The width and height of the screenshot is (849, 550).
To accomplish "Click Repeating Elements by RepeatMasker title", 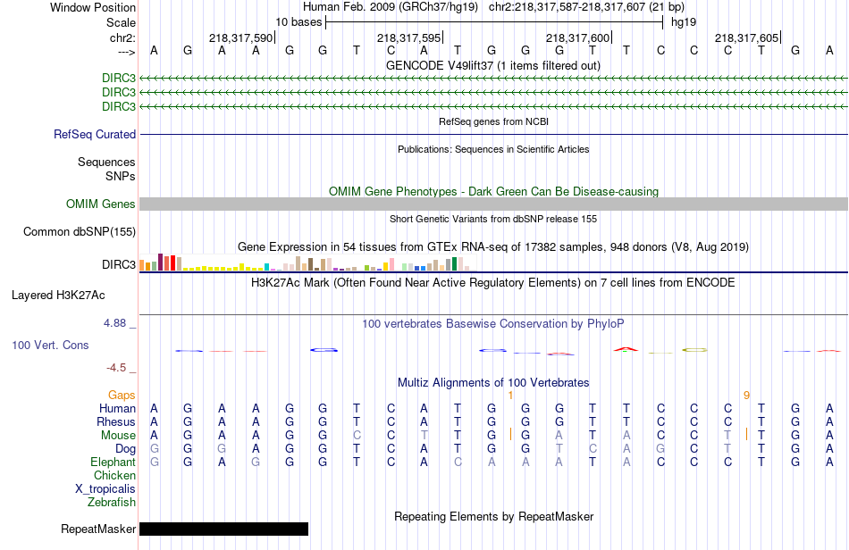I will (493, 516).
